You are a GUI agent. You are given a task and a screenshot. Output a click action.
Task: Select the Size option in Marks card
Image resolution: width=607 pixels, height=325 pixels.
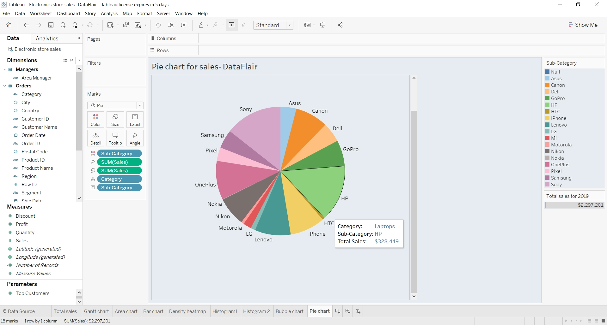click(115, 119)
